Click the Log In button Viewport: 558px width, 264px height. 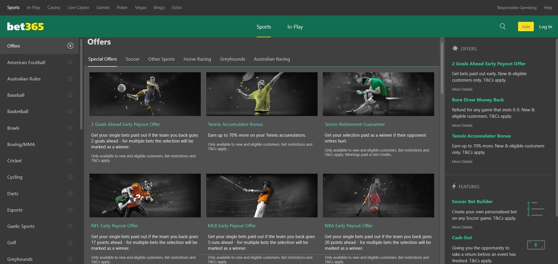545,27
